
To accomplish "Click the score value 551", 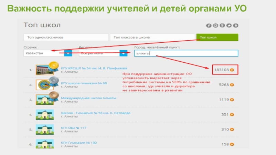I will [x=225, y=115].
